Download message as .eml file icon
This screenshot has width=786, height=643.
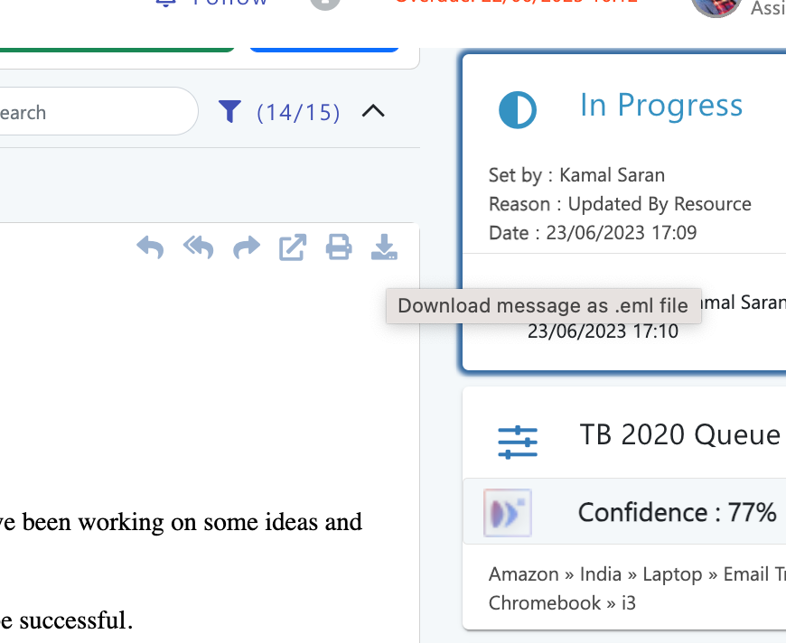(384, 247)
